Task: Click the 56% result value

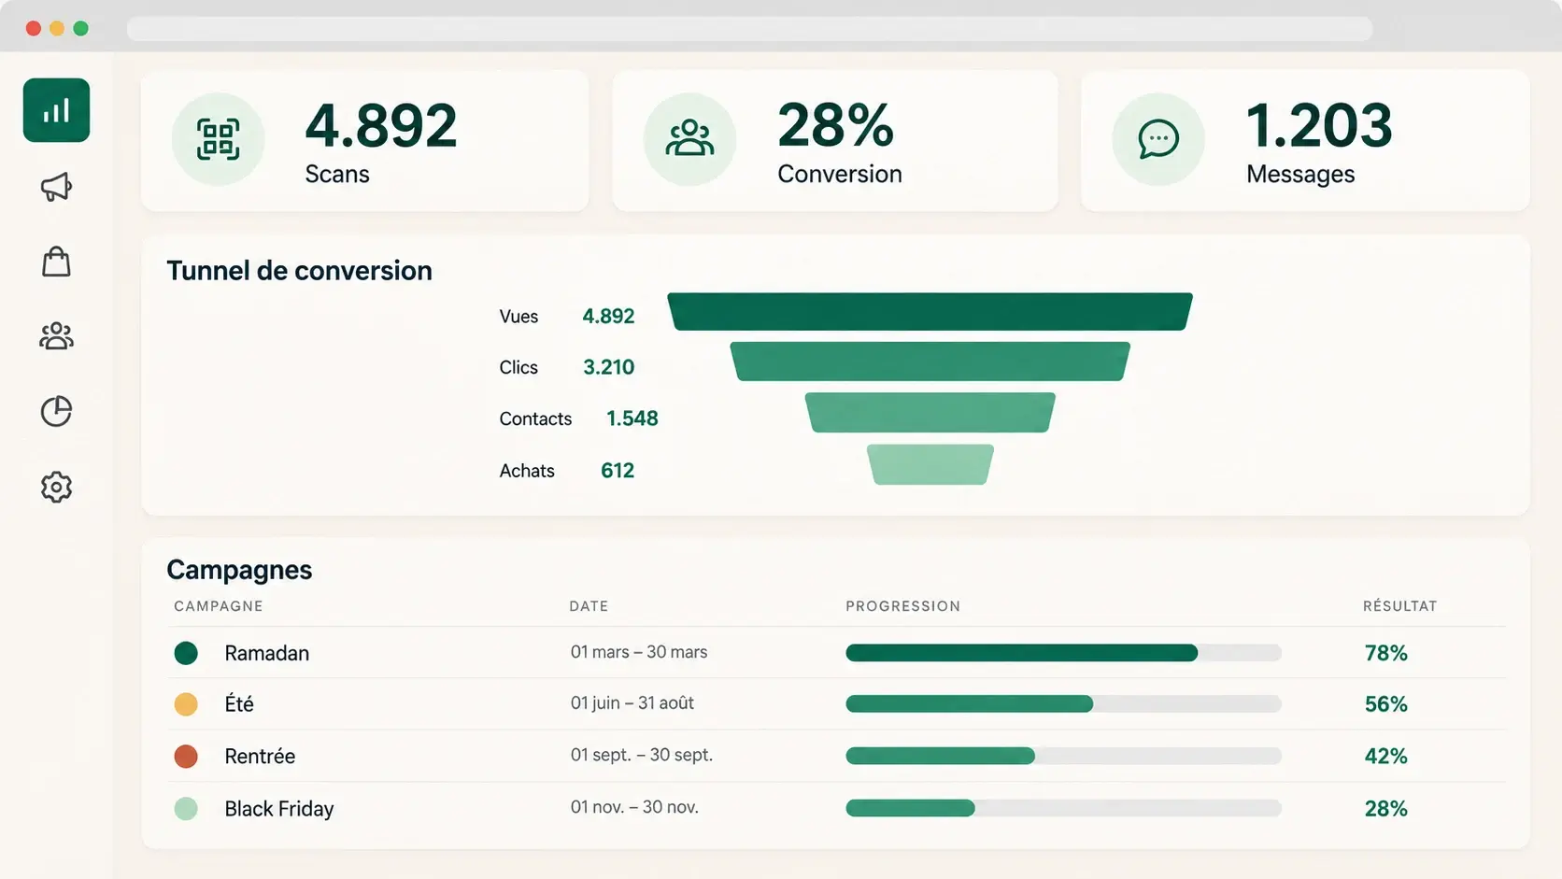Action: pyautogui.click(x=1385, y=704)
